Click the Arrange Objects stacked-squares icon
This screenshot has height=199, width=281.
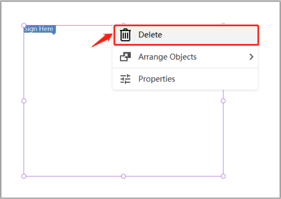[125, 57]
